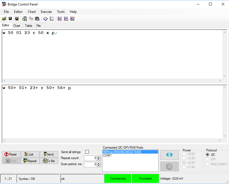Screen dimensions: 229x184
Task: Click the command line 'w 50 01 23 r 50 x p;'
Action: 30,33
